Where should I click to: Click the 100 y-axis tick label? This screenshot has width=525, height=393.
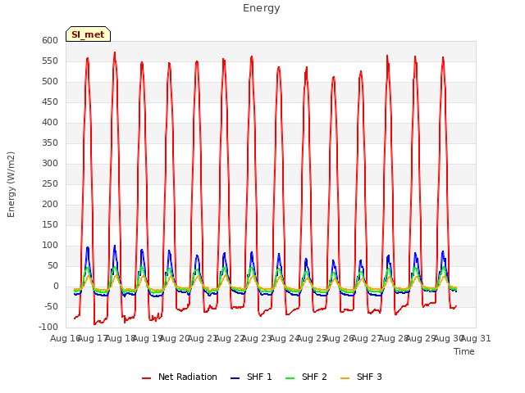(50, 246)
